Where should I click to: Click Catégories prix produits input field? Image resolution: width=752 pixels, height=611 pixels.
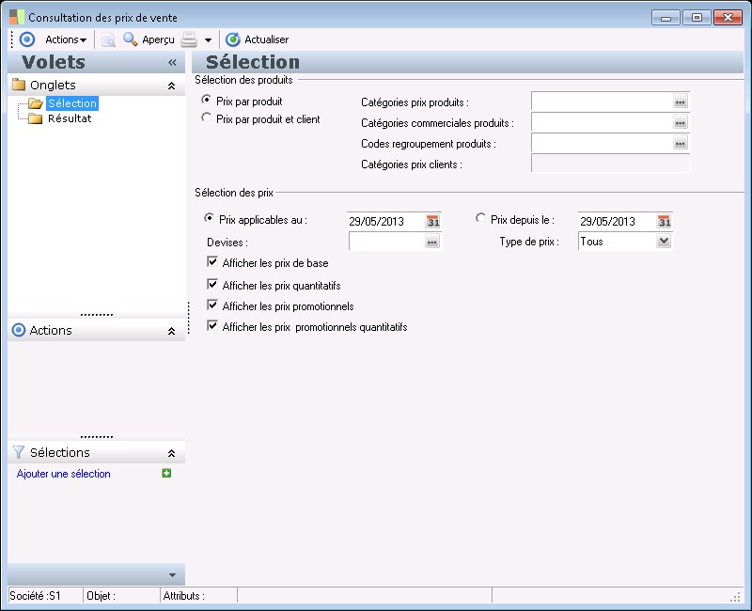point(602,102)
